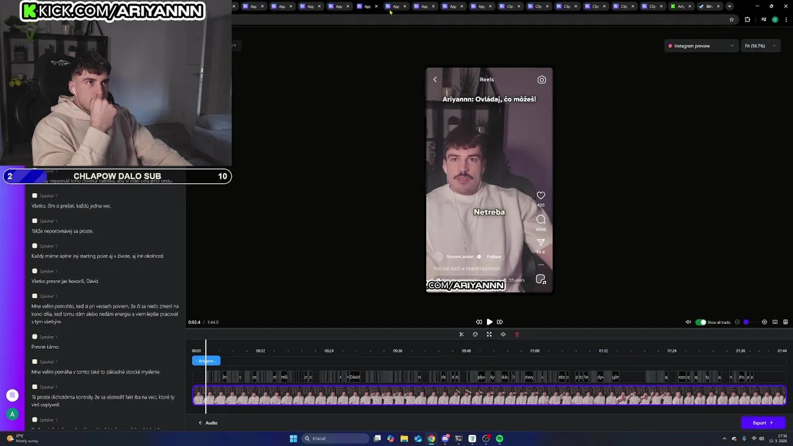The width and height of the screenshot is (793, 446).
Task: Click the red trash delete icon
Action: pos(517,334)
